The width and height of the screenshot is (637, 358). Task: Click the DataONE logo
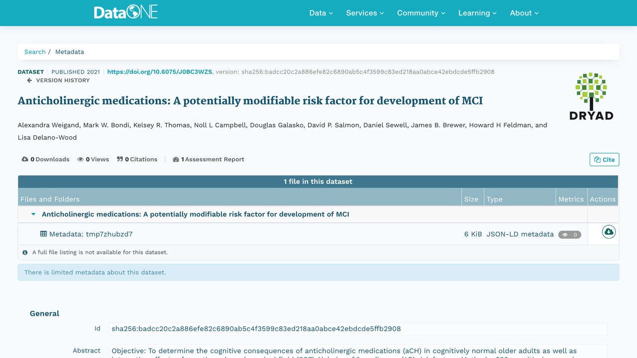click(x=126, y=12)
